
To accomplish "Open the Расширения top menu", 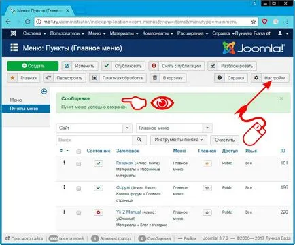I will (192, 33).
